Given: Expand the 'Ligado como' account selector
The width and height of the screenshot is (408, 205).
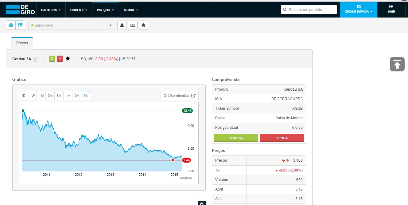Looking at the screenshot, I should coord(71,25).
